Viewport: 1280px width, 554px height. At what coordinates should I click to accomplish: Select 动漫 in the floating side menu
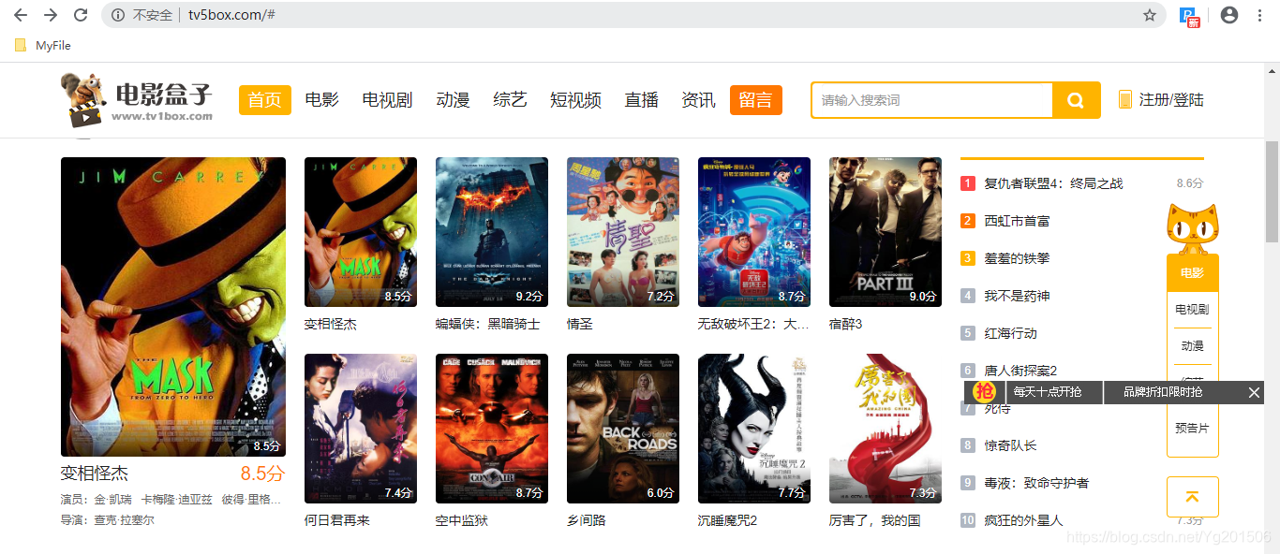[1192, 346]
